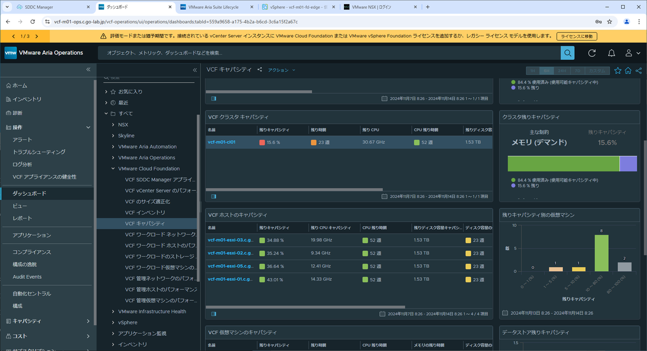The width and height of the screenshot is (647, 351).
Task: Bookmark this page with browser star
Action: pos(609,22)
